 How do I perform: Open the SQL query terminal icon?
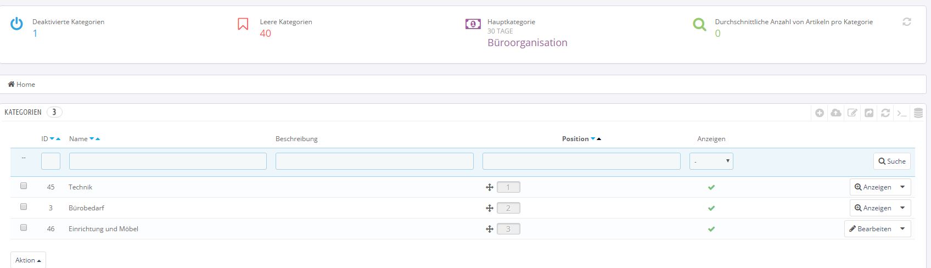(x=902, y=113)
